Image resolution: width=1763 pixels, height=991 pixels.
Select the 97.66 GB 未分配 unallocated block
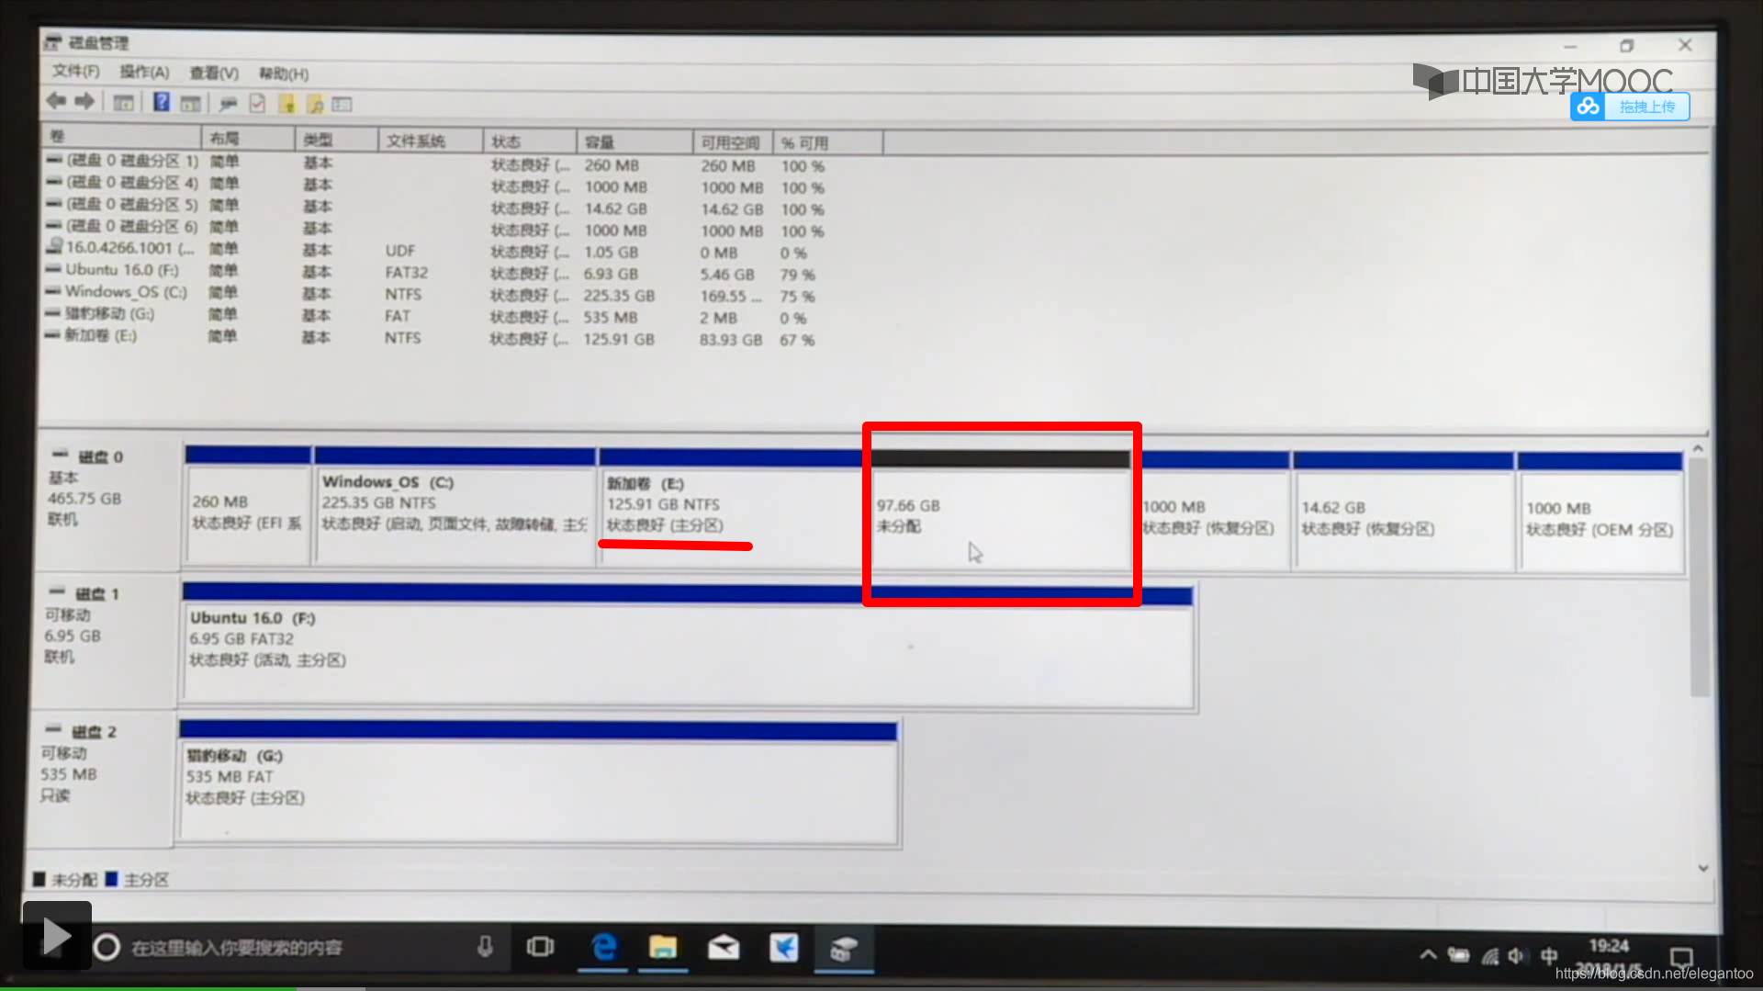pyautogui.click(x=1001, y=508)
